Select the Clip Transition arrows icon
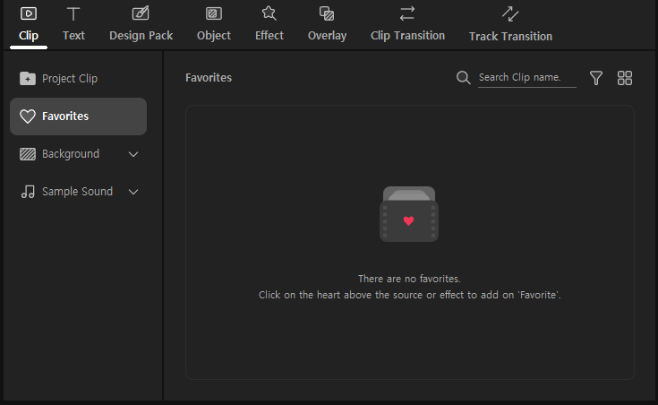 [x=407, y=13]
